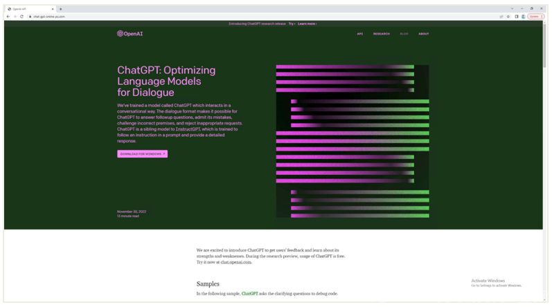Click the red Update button in Chrome
This screenshot has height=307, width=552.
536,17
